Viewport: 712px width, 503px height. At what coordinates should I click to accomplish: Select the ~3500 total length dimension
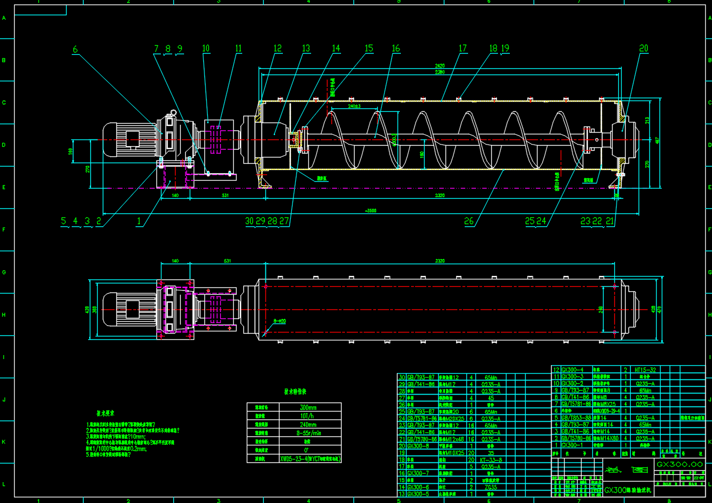(x=370, y=210)
